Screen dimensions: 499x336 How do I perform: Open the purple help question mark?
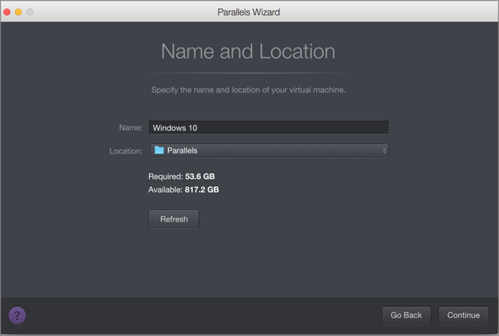(18, 315)
